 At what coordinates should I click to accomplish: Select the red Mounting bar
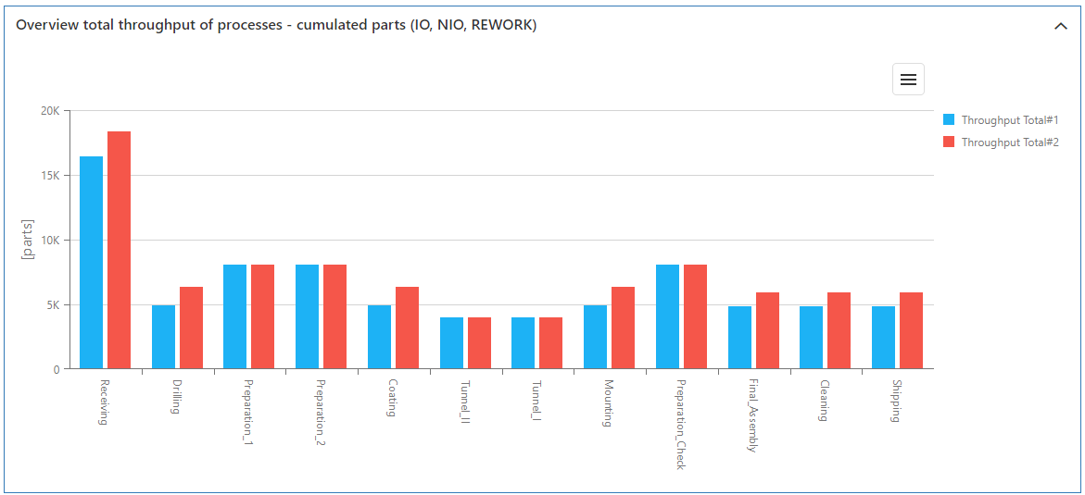click(x=623, y=328)
